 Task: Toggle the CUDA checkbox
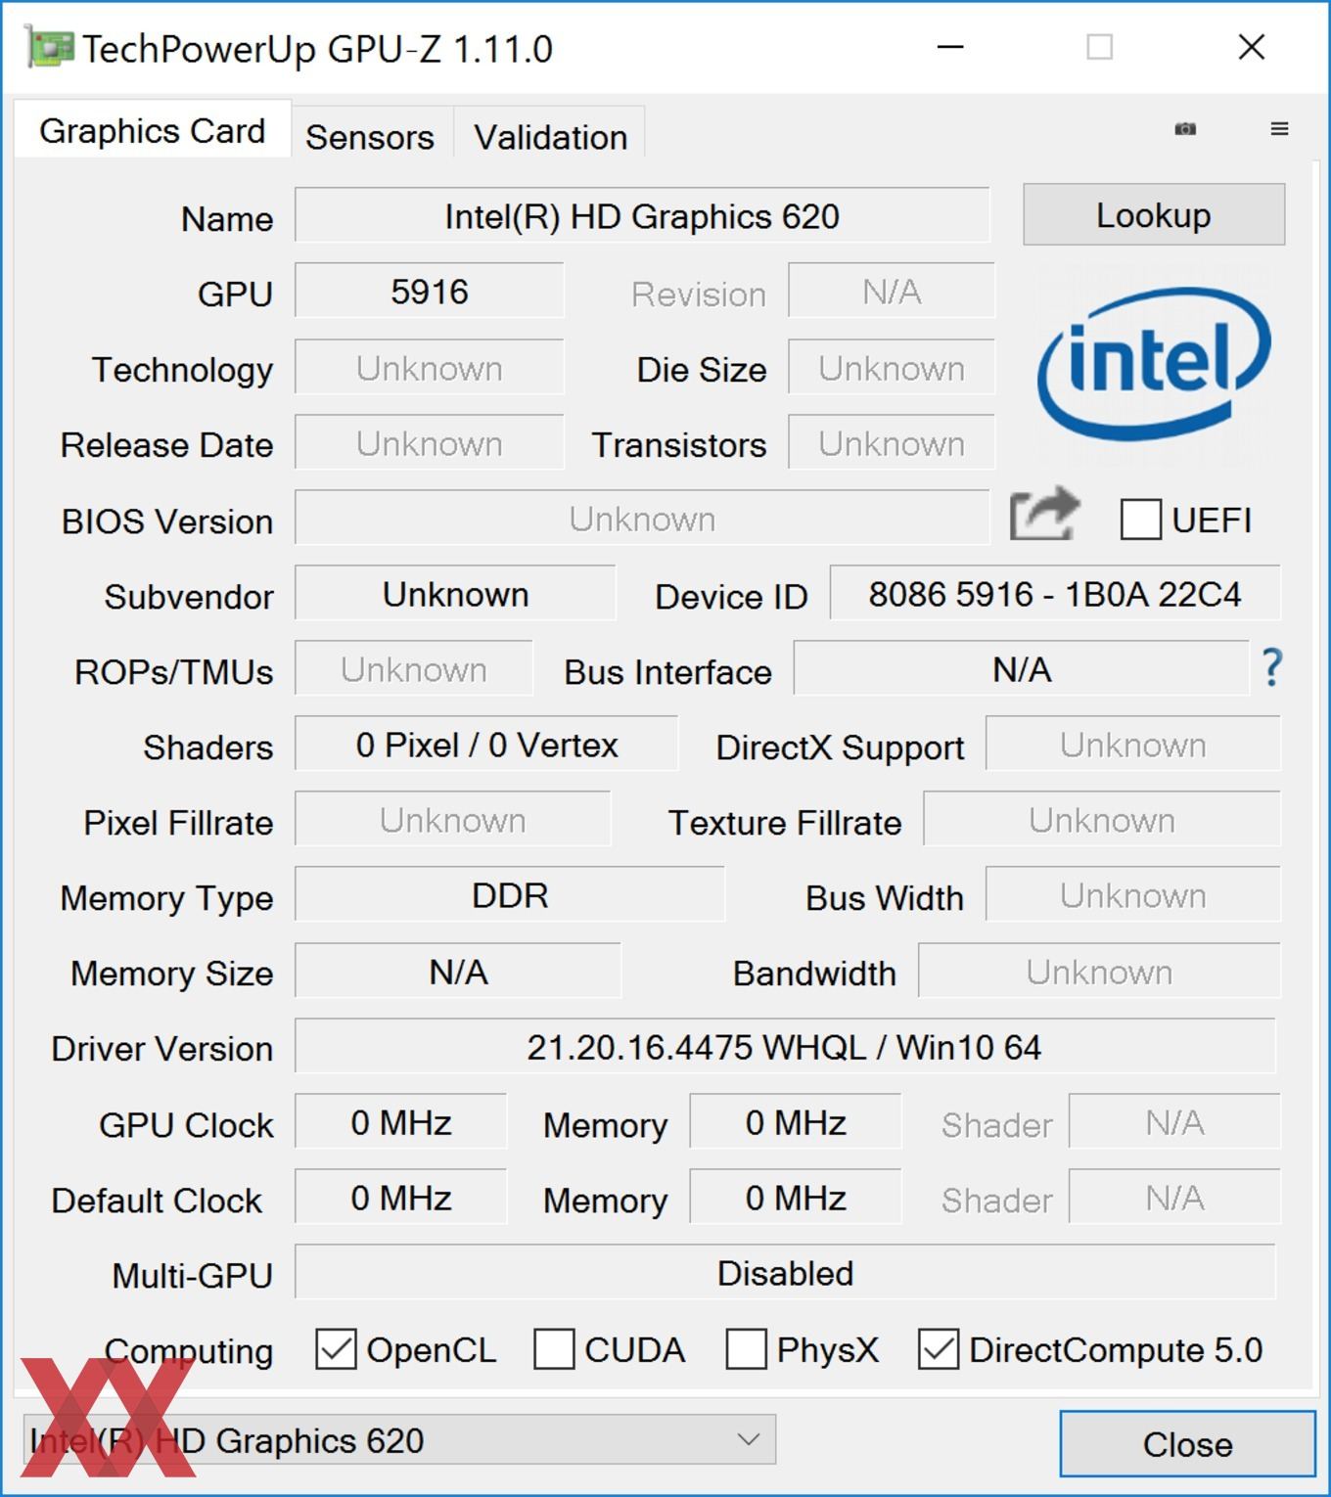click(554, 1349)
